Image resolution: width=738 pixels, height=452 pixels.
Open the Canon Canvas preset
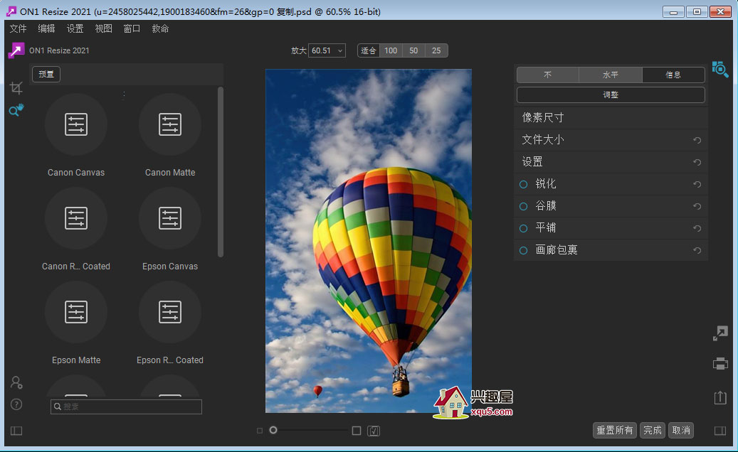(75, 124)
